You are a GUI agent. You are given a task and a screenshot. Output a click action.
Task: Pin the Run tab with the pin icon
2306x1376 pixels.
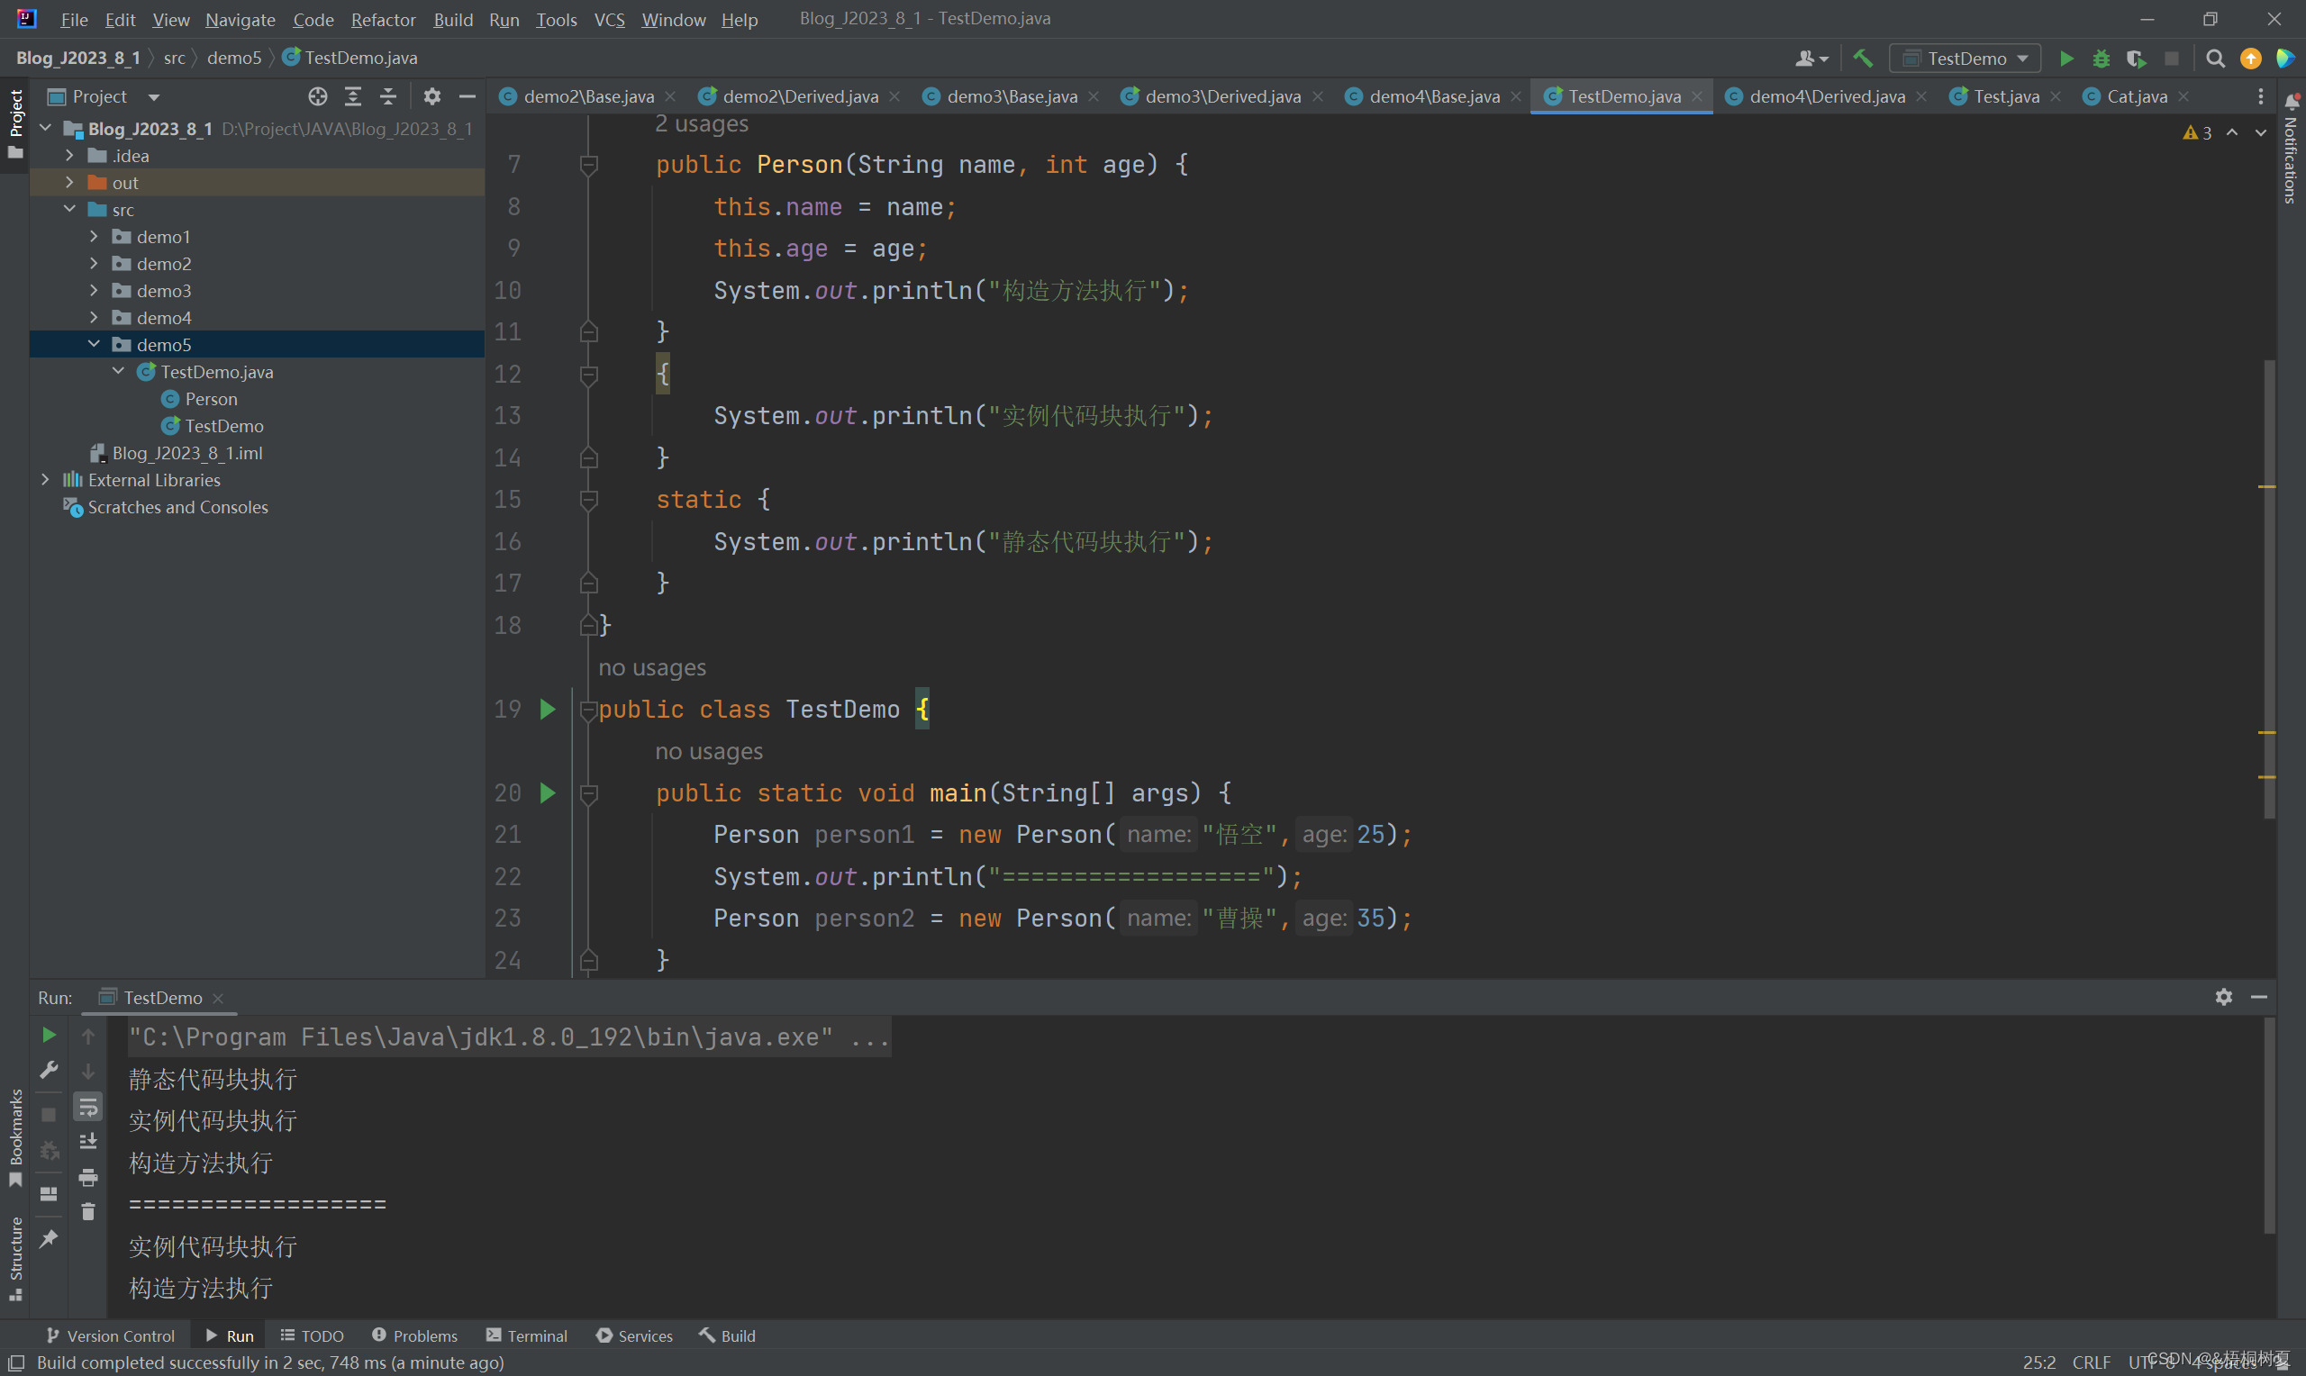50,1239
